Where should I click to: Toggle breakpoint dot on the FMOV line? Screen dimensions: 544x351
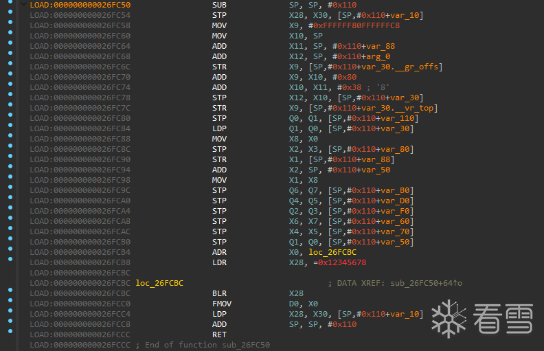click(10, 300)
